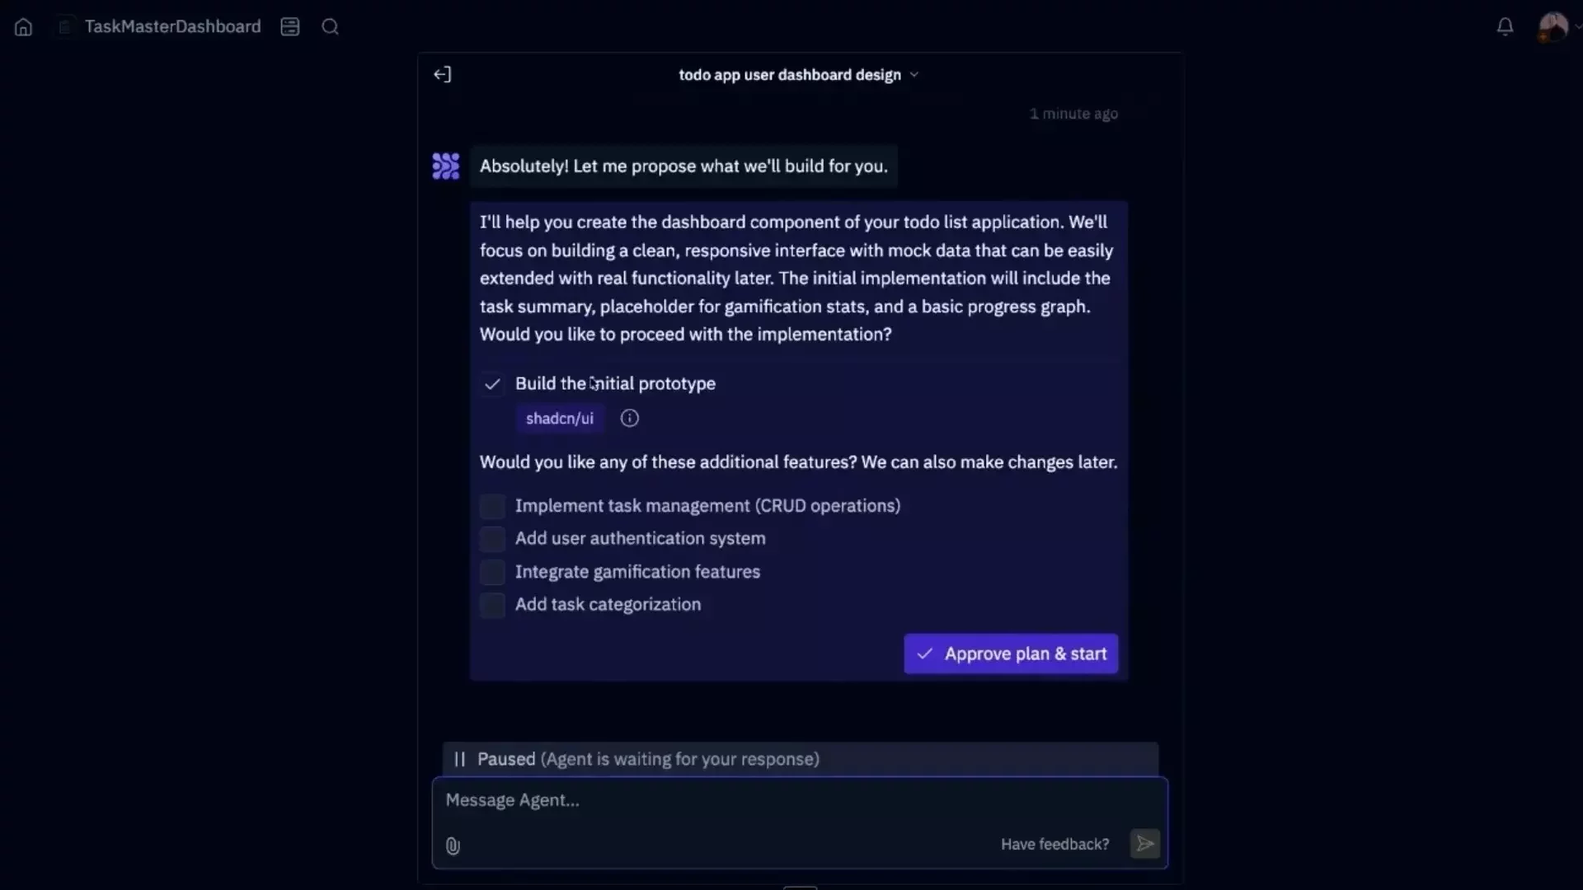This screenshot has height=890, width=1583.
Task: Uncheck Build the initial prototype
Action: [x=492, y=384]
